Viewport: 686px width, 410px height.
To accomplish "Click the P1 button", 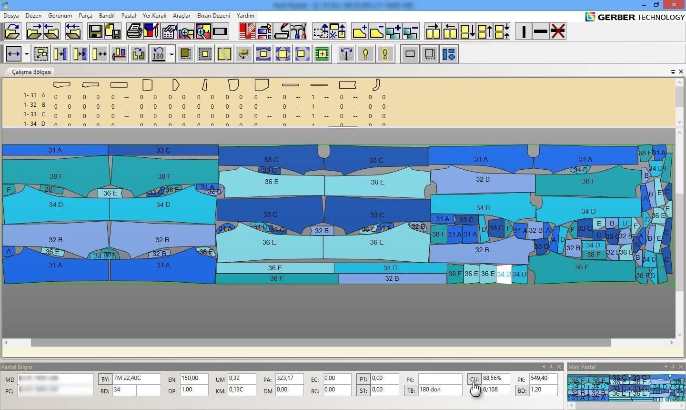I will [363, 379].
